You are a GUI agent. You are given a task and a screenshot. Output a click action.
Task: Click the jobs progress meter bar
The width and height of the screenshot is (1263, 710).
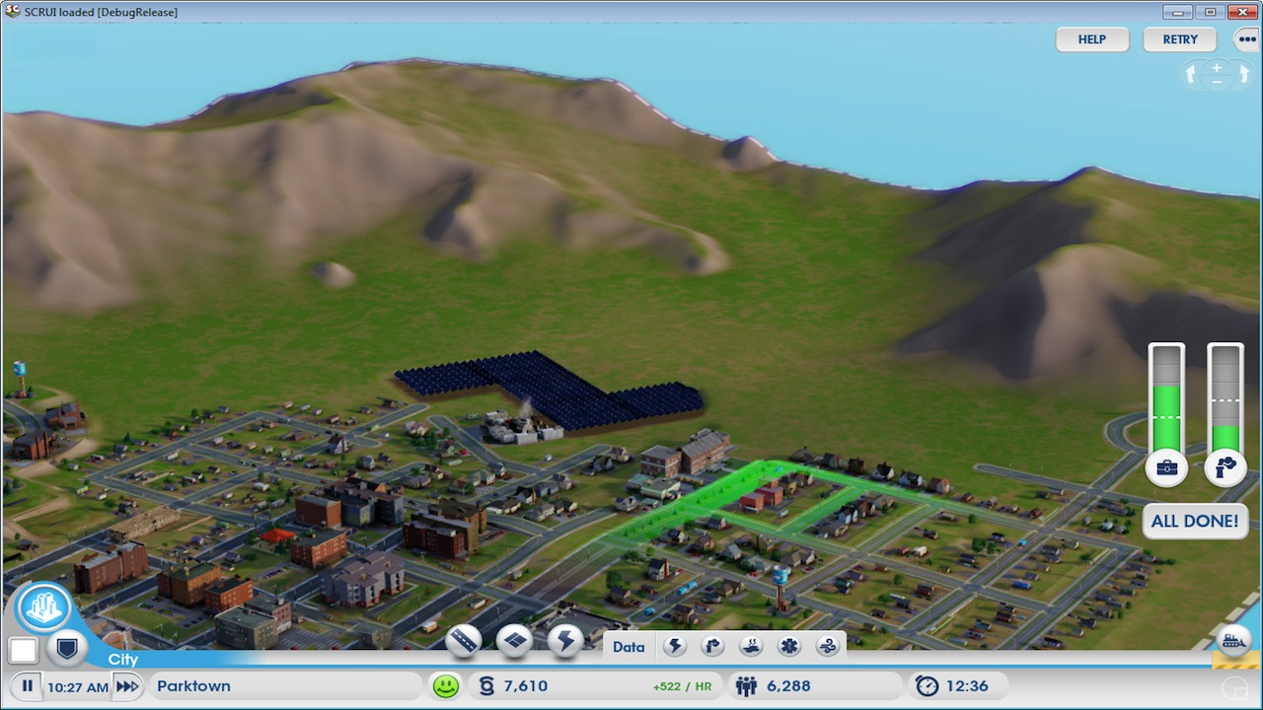pos(1166,396)
